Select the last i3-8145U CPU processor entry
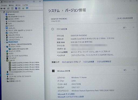The height and width of the screenshot is (100, 138). click(25, 69)
